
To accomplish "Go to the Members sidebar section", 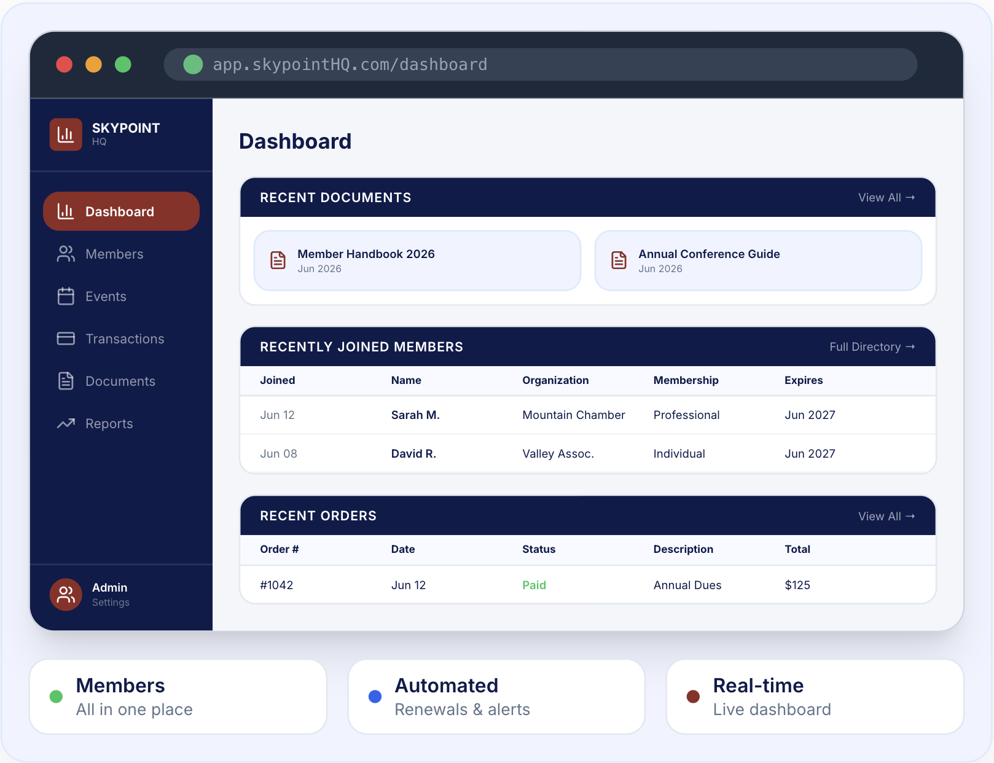I will click(x=121, y=254).
